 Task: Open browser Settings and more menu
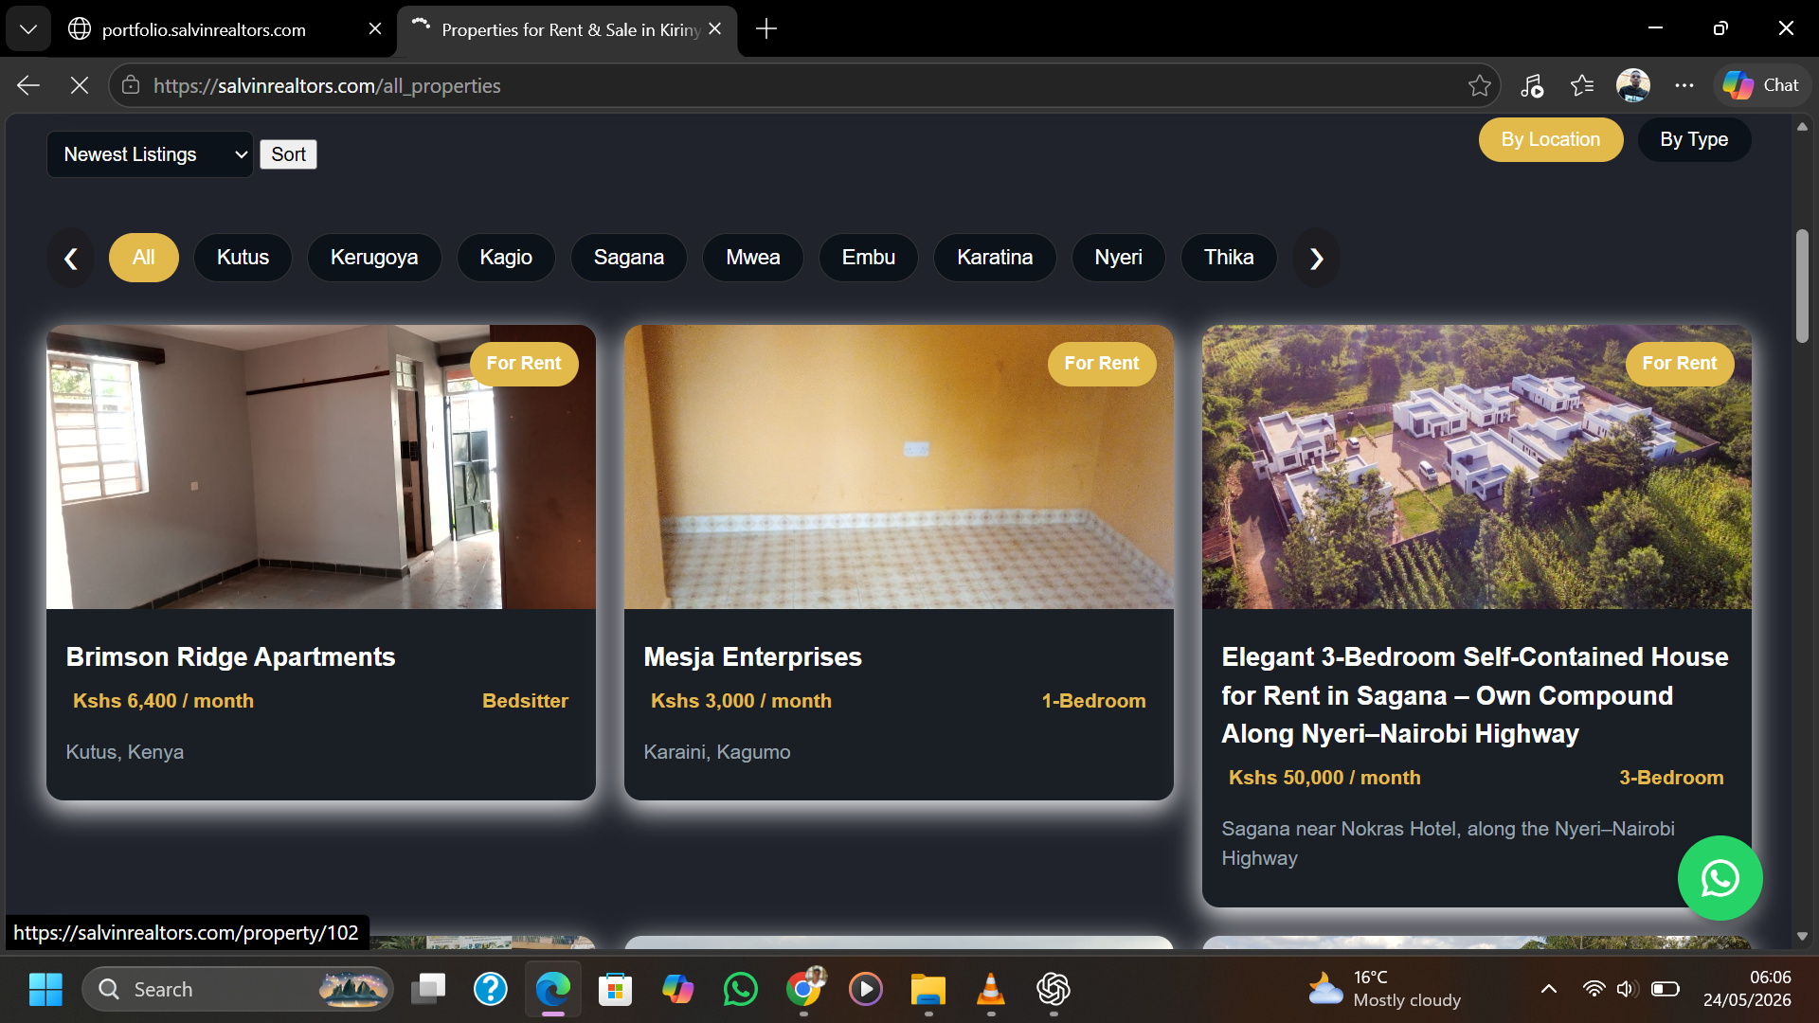(x=1684, y=85)
